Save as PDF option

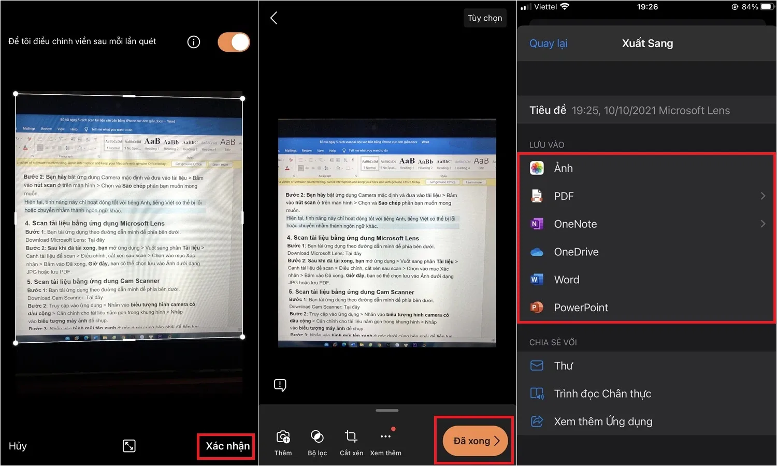(646, 196)
